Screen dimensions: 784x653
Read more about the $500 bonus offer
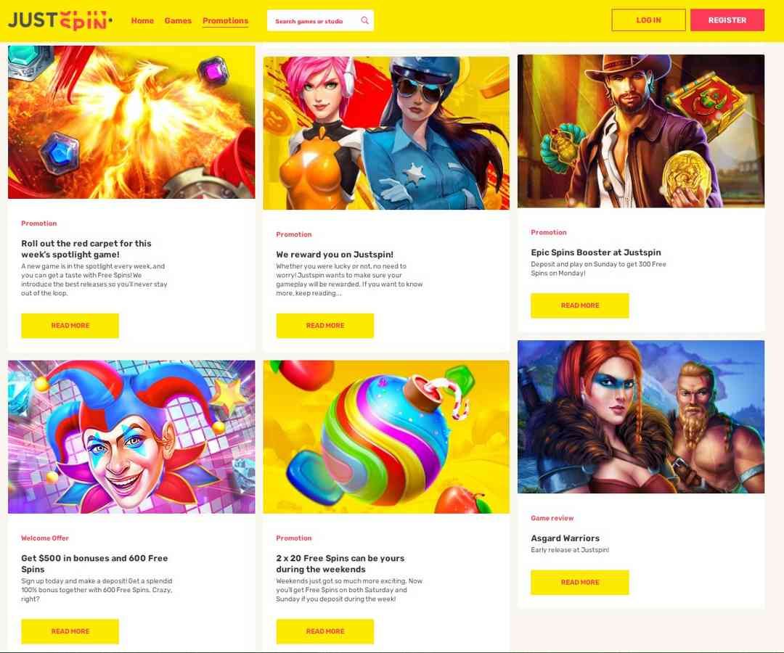pyautogui.click(x=70, y=631)
